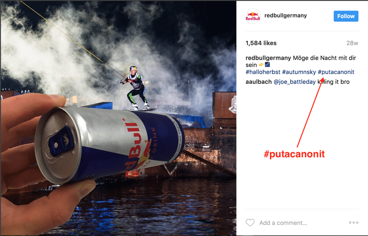Open the #autumnsky hashtag
The width and height of the screenshot is (368, 236).
pos(299,72)
